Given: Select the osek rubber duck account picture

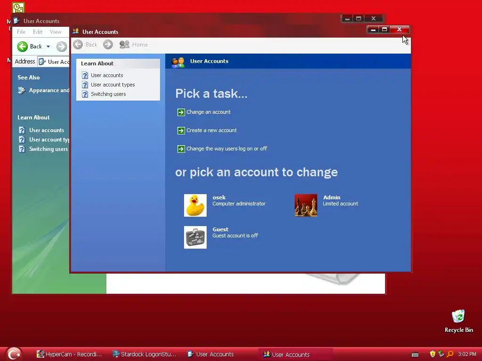Looking at the screenshot, I should coord(195,205).
